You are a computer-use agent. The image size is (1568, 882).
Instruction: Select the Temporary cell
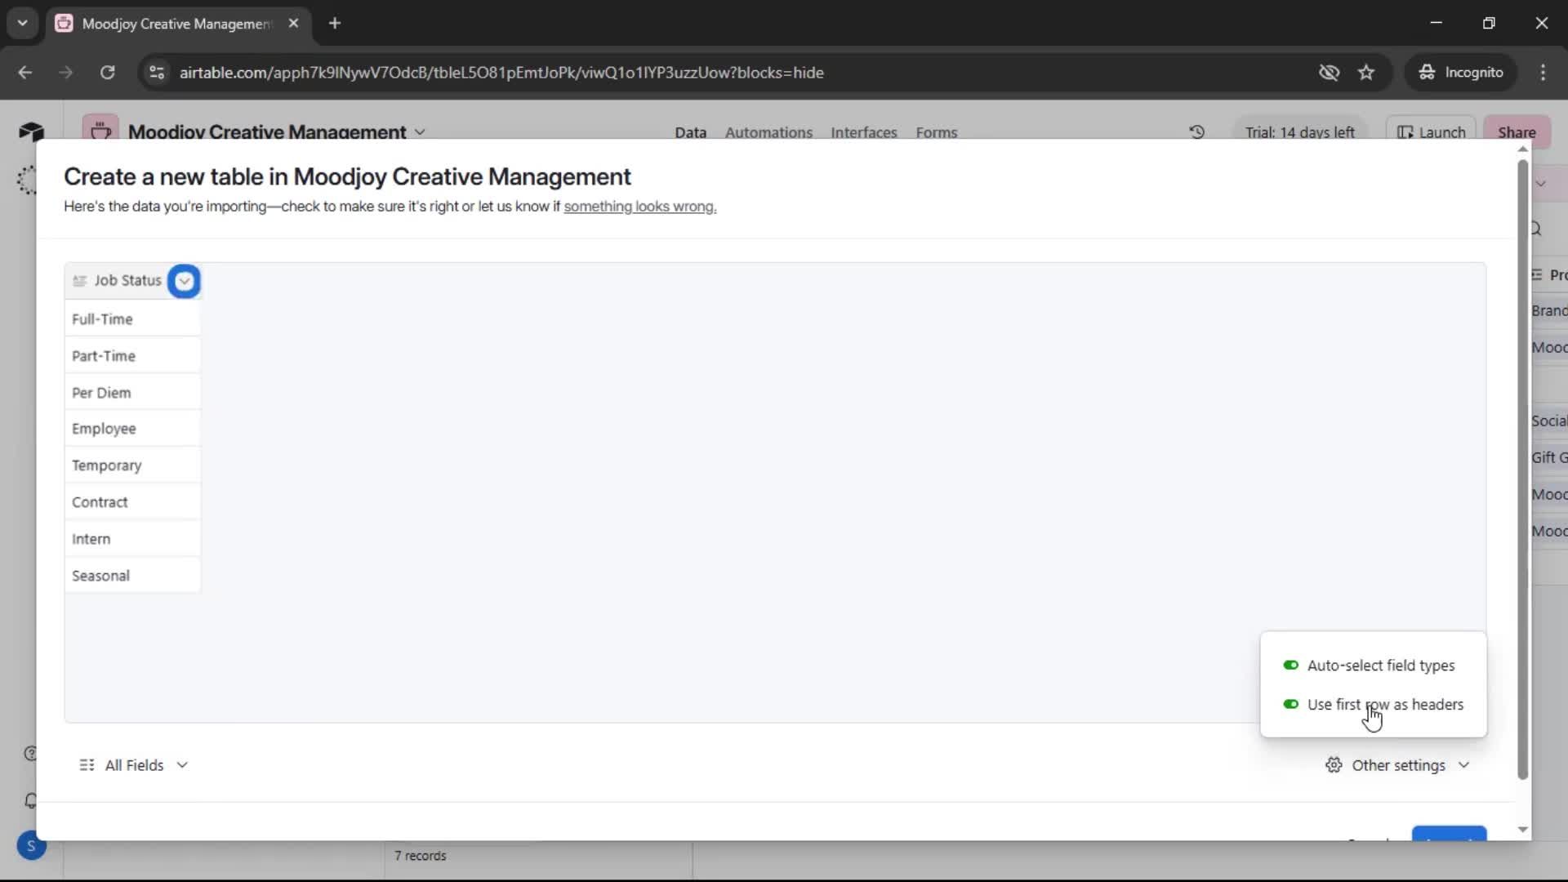tap(132, 465)
